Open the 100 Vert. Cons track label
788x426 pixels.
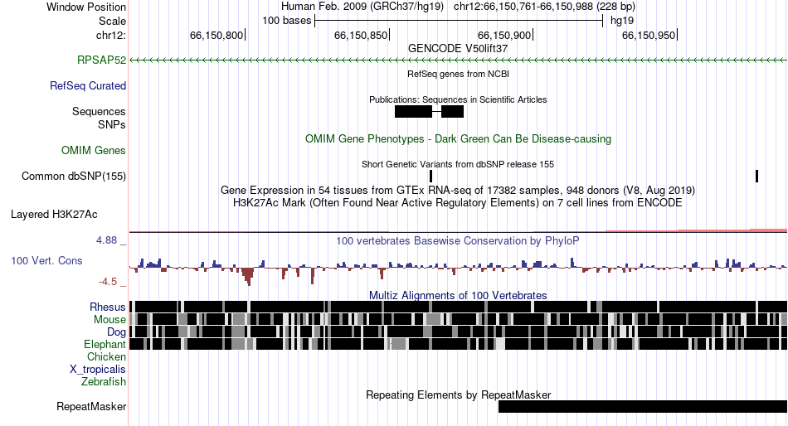(46, 261)
